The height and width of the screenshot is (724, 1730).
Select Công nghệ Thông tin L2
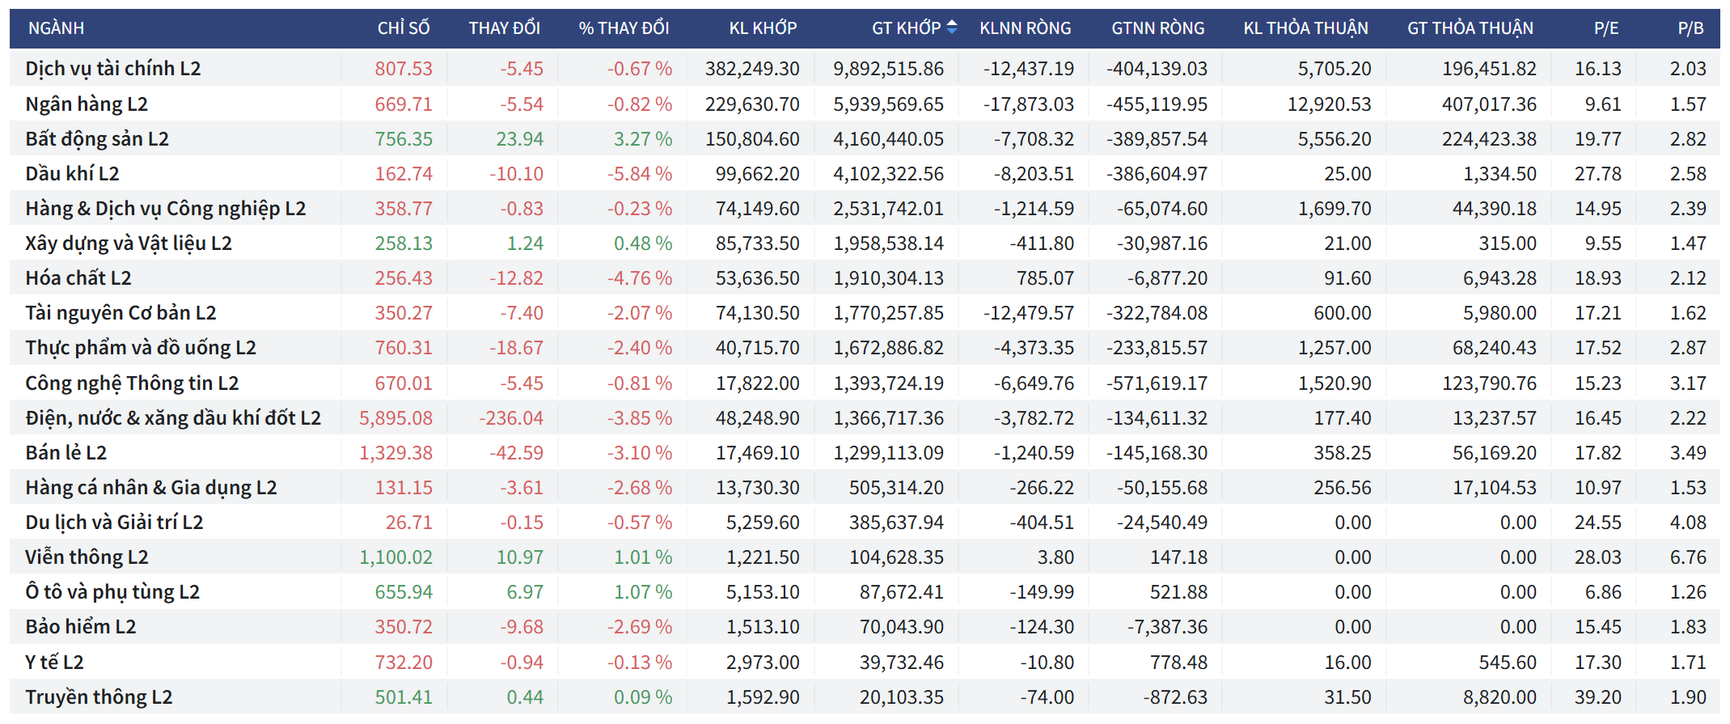tap(132, 383)
